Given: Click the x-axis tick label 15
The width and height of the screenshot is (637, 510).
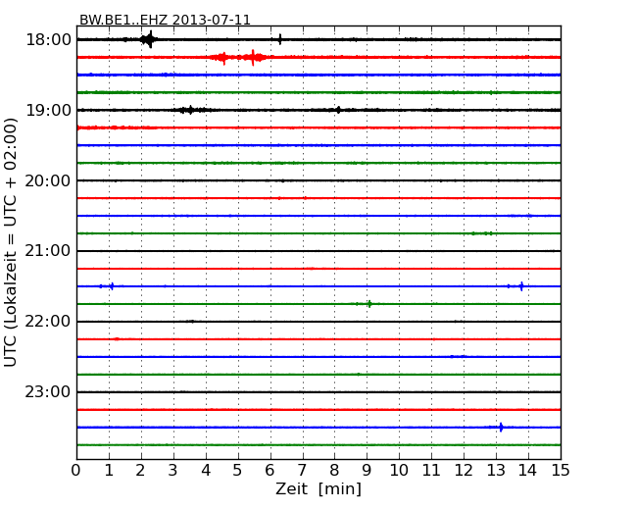Looking at the screenshot, I should pyautogui.click(x=561, y=470).
